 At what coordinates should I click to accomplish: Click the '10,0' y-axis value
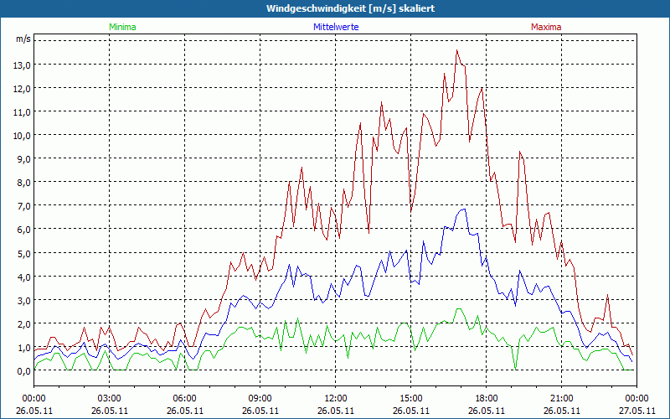tap(23, 136)
